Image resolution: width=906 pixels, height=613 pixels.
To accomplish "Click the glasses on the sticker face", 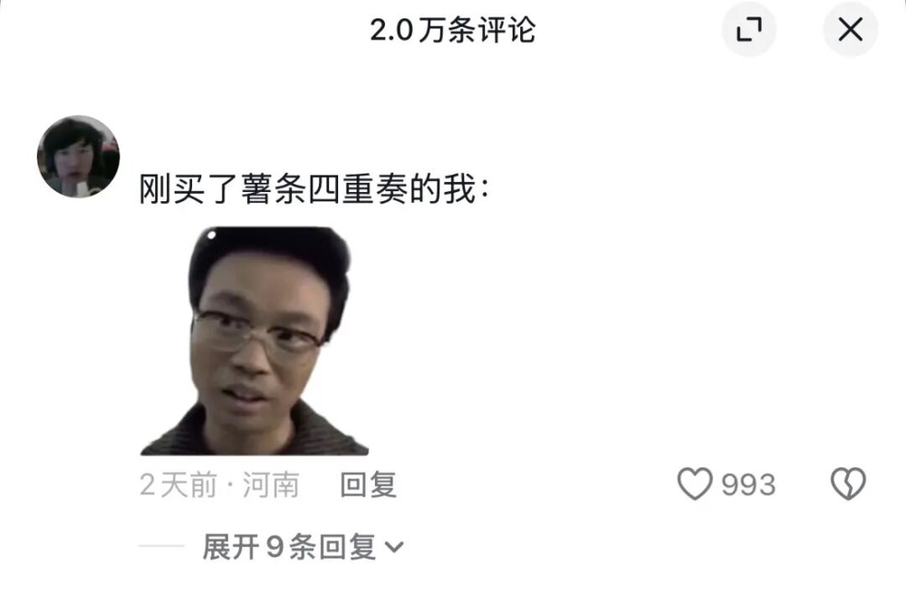I will (257, 334).
